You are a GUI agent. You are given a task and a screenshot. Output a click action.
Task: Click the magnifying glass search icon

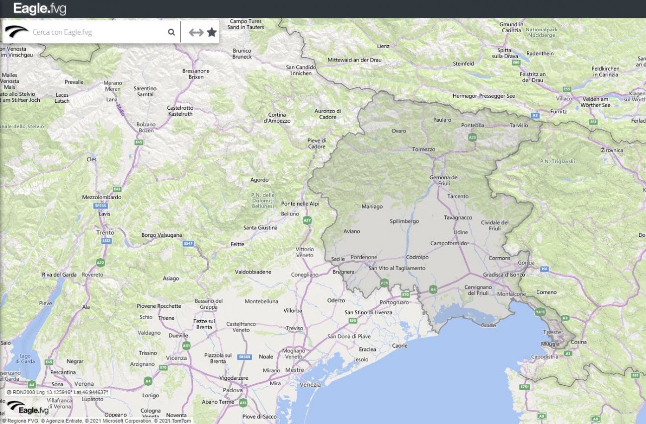click(171, 31)
